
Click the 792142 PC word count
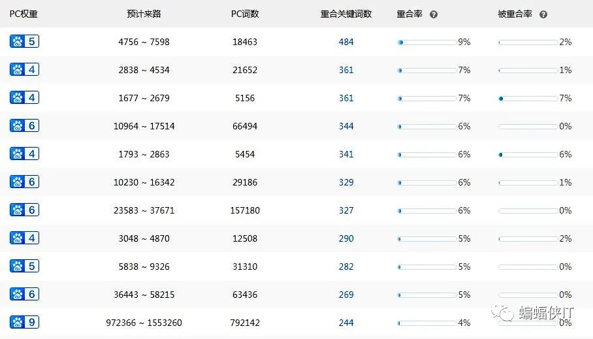245,323
